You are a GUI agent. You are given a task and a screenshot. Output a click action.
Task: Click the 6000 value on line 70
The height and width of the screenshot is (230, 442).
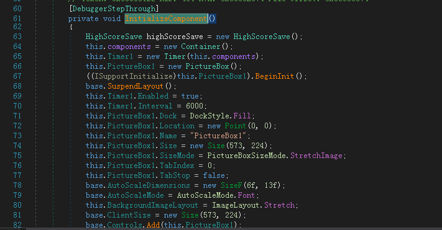[194, 106]
